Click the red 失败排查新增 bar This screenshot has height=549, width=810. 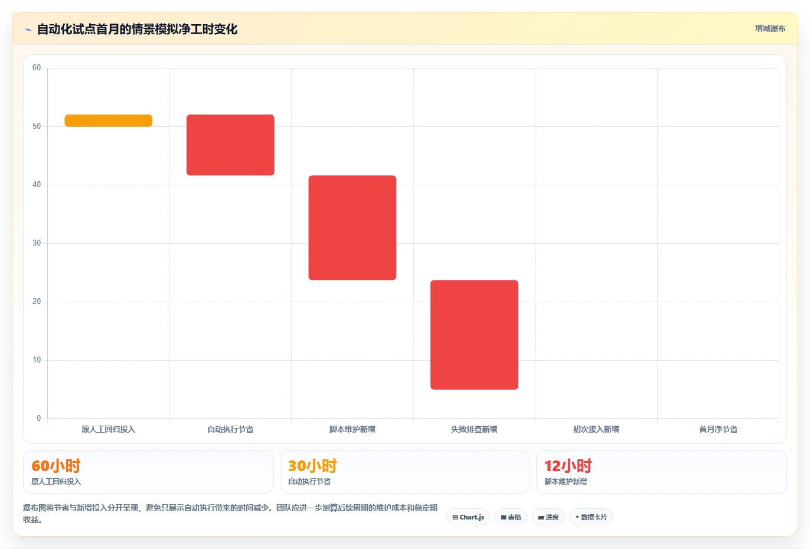pos(474,335)
